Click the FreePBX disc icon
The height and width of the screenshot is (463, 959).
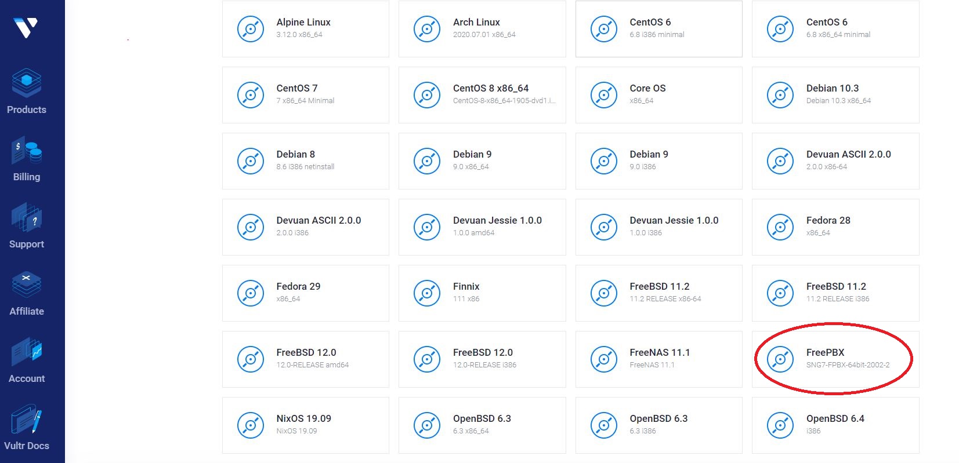point(780,359)
